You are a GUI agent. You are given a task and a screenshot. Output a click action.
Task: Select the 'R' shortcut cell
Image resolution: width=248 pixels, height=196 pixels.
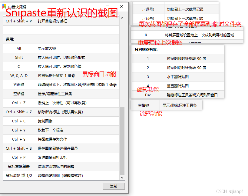click(x=146, y=35)
